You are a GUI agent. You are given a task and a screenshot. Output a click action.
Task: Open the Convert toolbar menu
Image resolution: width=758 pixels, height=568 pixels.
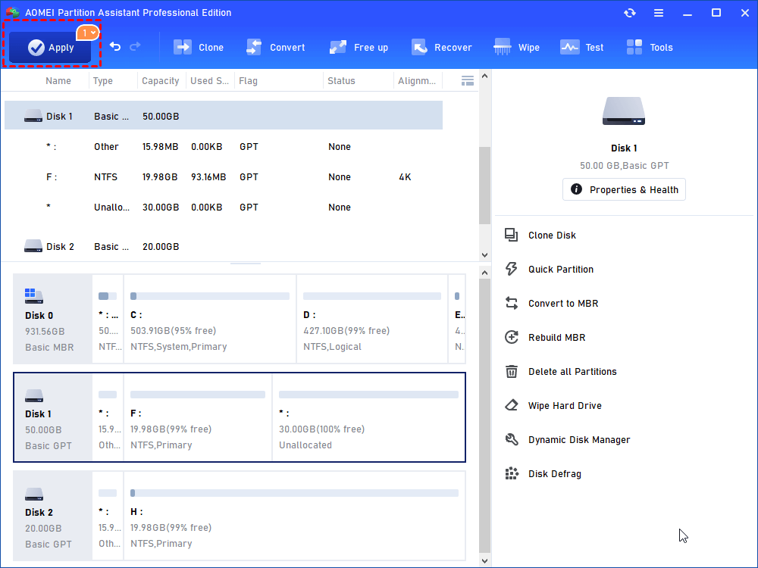[276, 47]
